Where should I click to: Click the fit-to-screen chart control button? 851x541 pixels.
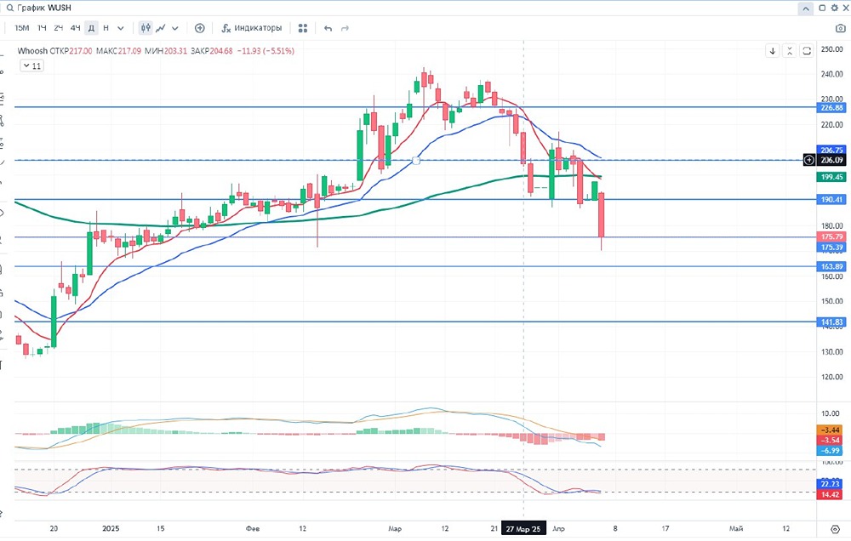pyautogui.click(x=807, y=51)
